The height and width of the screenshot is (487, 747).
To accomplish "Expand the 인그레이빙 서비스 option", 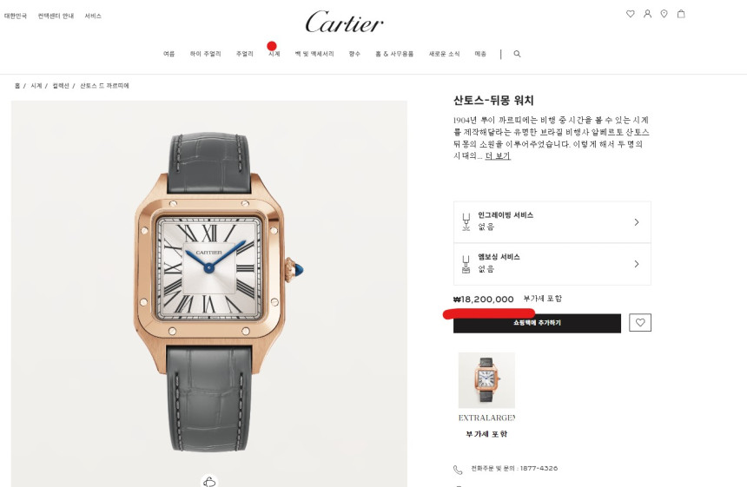I will click(x=552, y=222).
